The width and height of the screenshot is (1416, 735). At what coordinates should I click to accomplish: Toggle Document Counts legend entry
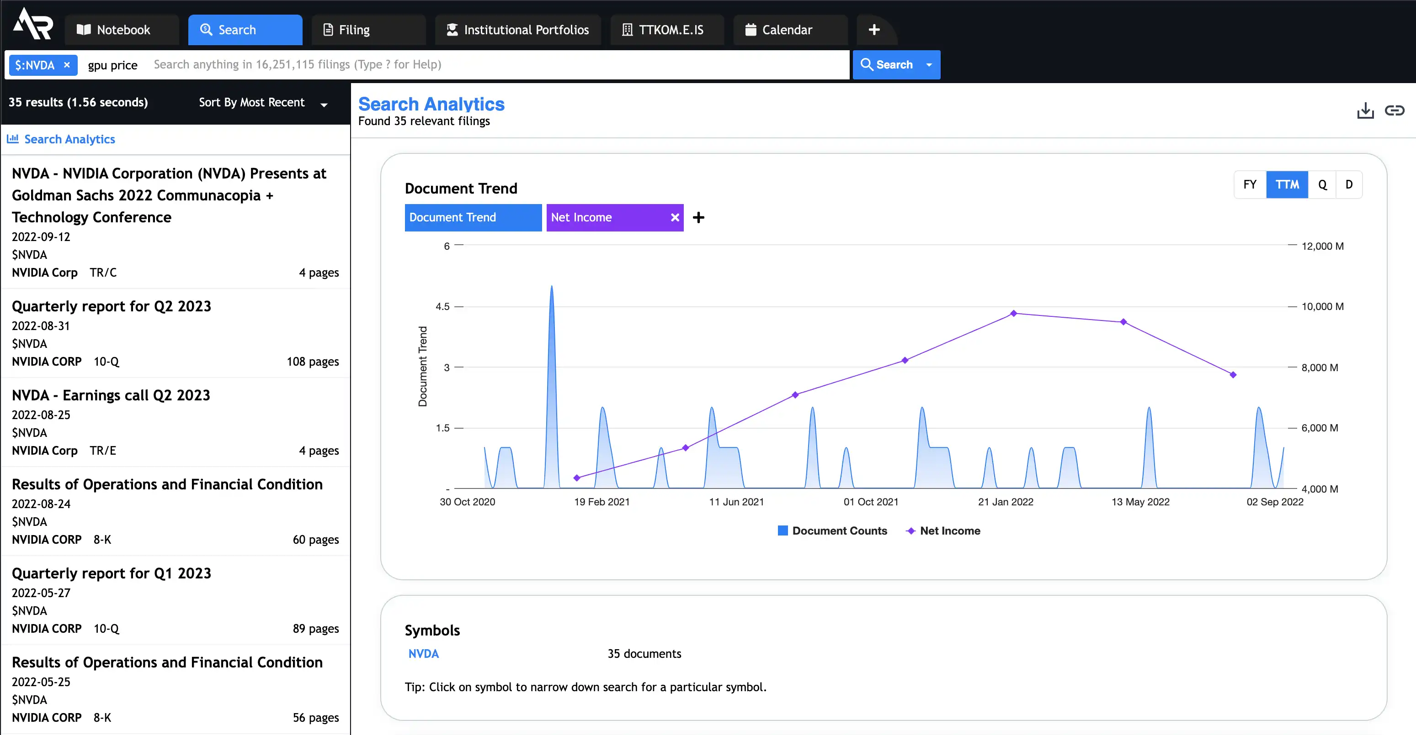(832, 531)
